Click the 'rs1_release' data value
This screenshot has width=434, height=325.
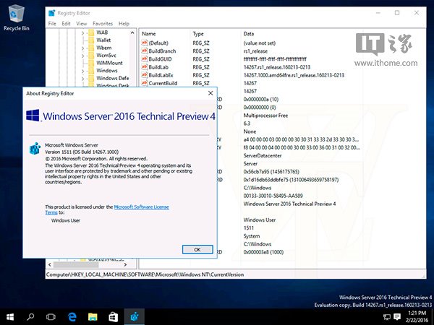[x=255, y=51]
